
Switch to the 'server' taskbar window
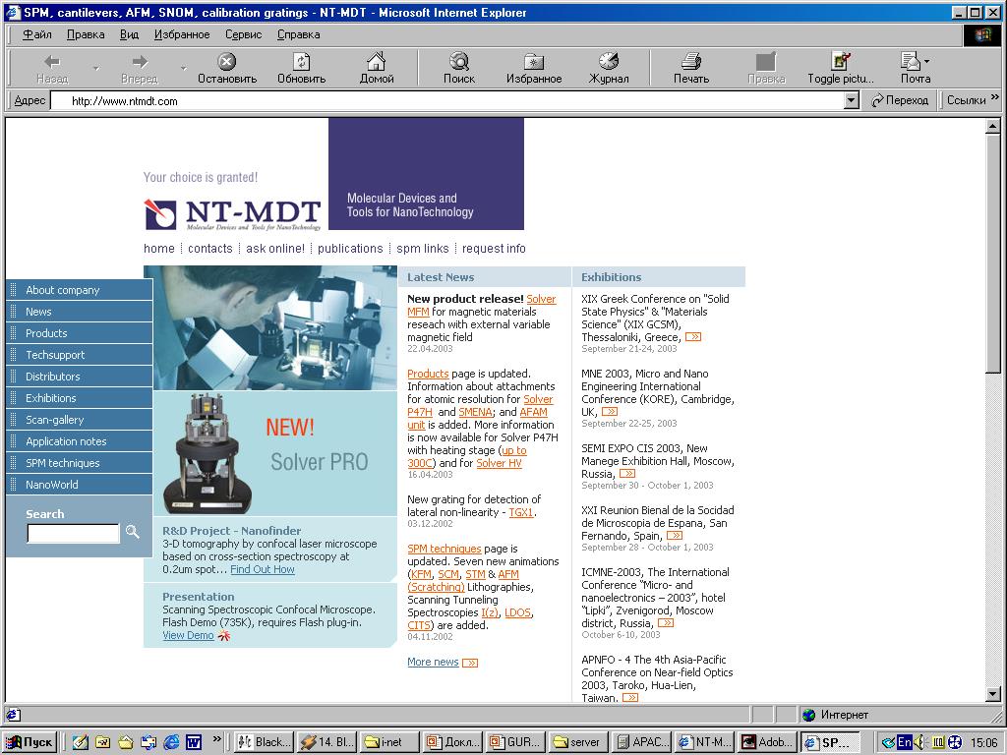click(x=578, y=742)
